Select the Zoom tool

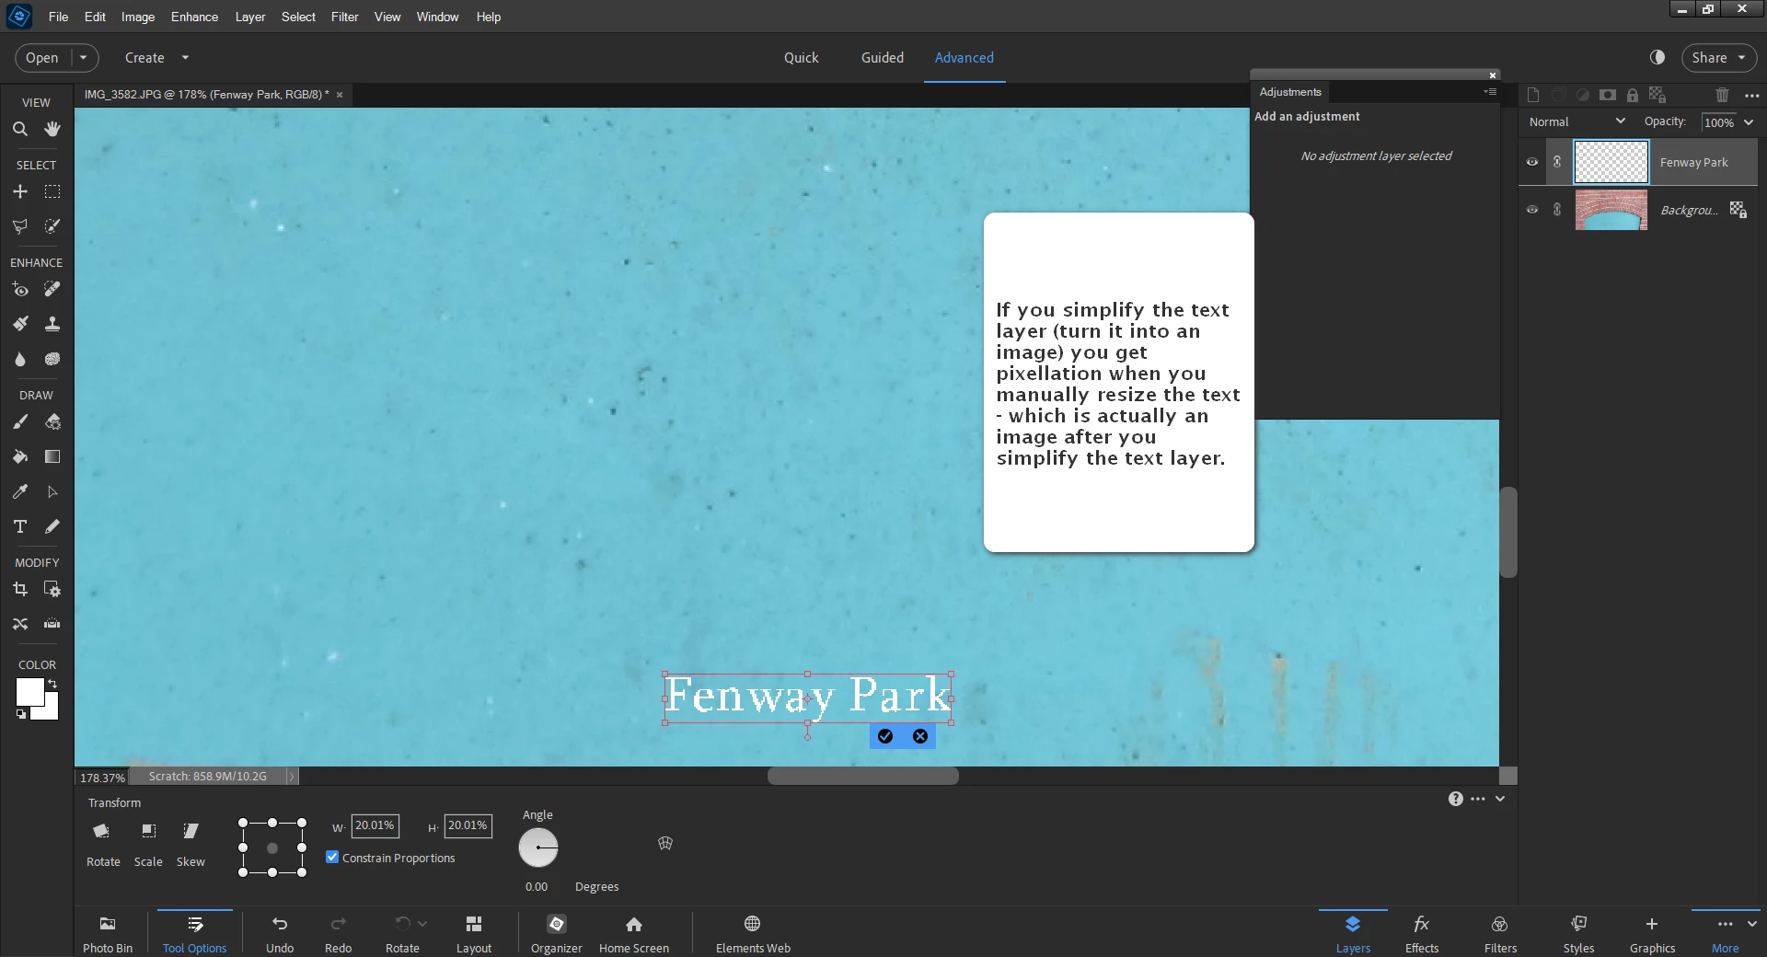tap(20, 129)
